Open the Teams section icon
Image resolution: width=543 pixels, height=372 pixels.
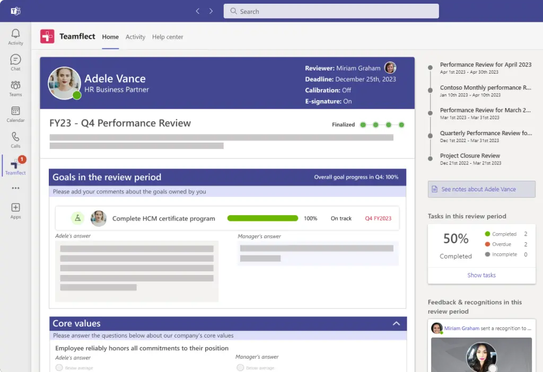click(x=15, y=88)
